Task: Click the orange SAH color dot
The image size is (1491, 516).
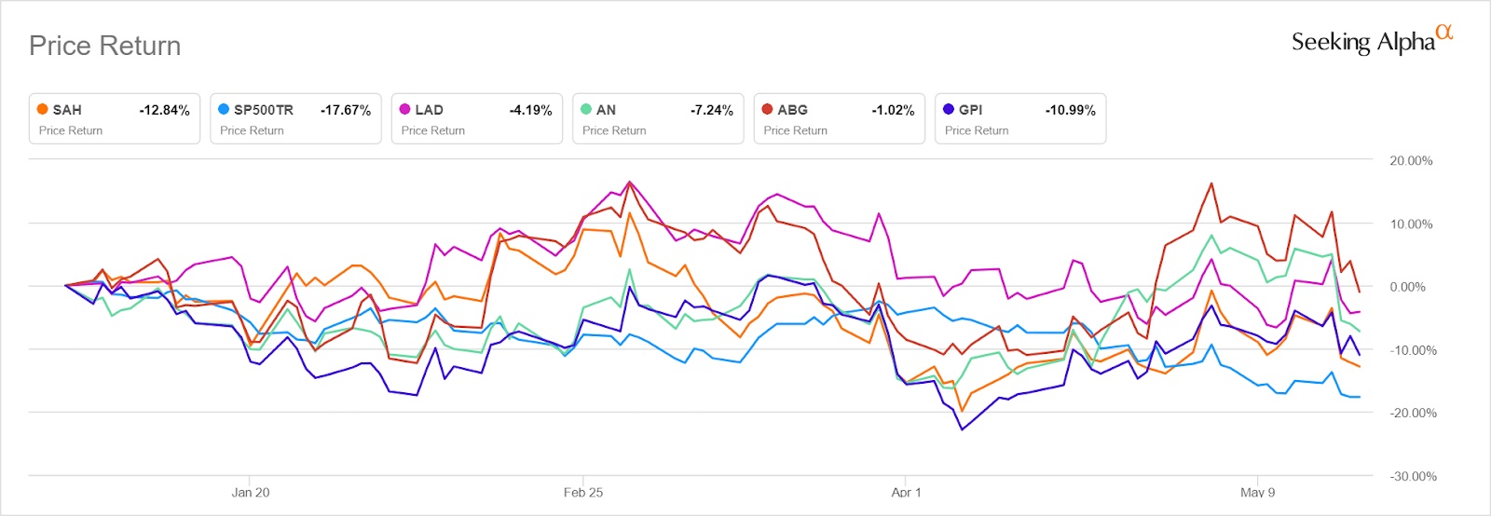Action: [x=42, y=109]
